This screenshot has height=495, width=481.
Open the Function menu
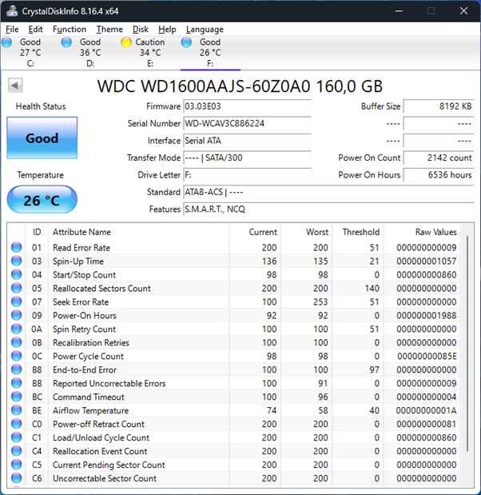70,30
